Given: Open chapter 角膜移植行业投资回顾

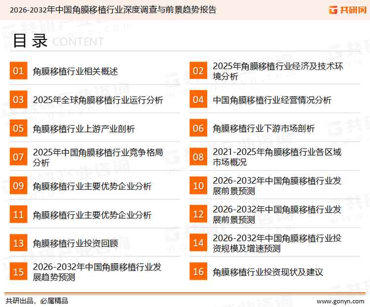Looking at the screenshot, I should pos(75,243).
